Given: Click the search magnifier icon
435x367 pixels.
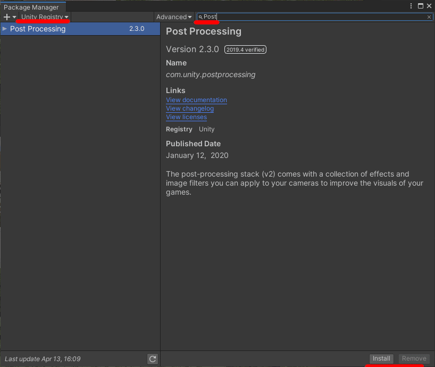Looking at the screenshot, I should (200, 17).
